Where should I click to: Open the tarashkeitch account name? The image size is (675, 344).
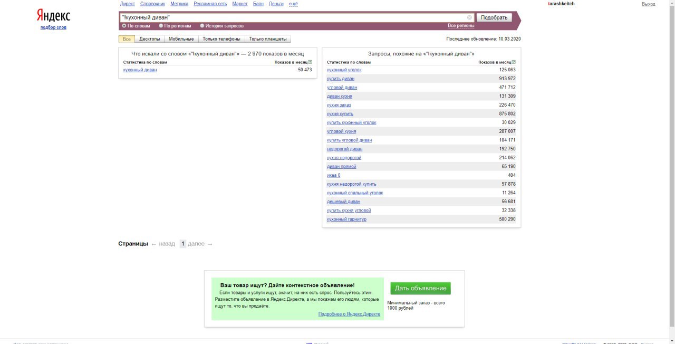[562, 4]
